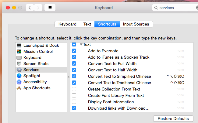Uncheck Add to iTunes as a Spoken Track

pyautogui.click(x=74, y=57)
